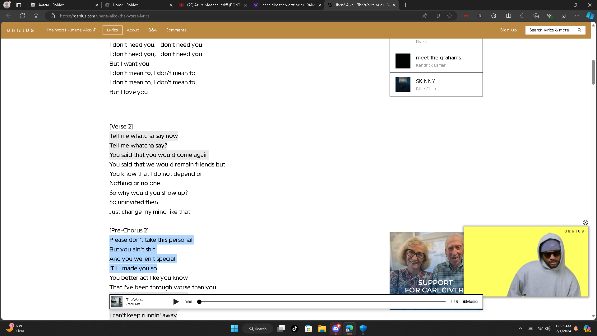Open Browser Essentials heart icon

550,16
